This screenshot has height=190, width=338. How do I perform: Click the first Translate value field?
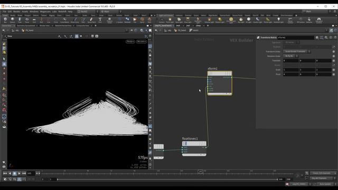pyautogui.click(x=291, y=61)
